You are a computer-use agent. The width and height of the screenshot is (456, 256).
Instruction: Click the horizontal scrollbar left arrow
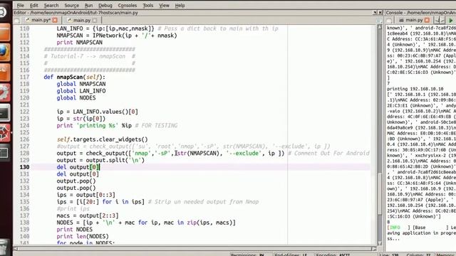pyautogui.click(x=16, y=249)
